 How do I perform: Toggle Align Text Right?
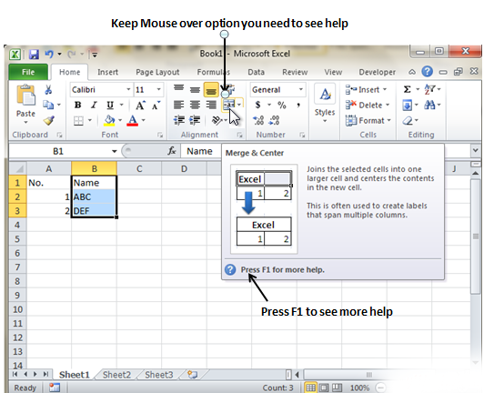pos(211,105)
